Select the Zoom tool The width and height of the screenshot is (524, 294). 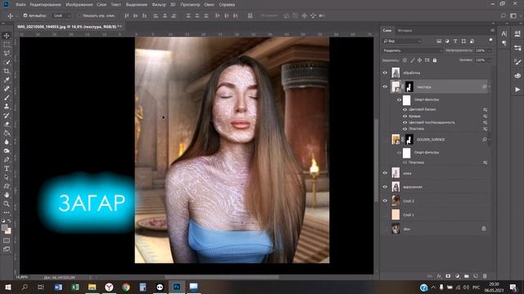7,203
